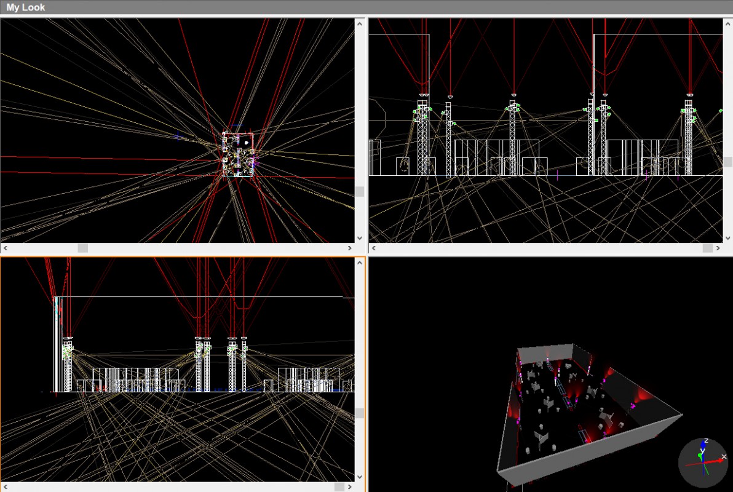
Task: Click the X axis label on the gizmo
Action: tap(724, 456)
